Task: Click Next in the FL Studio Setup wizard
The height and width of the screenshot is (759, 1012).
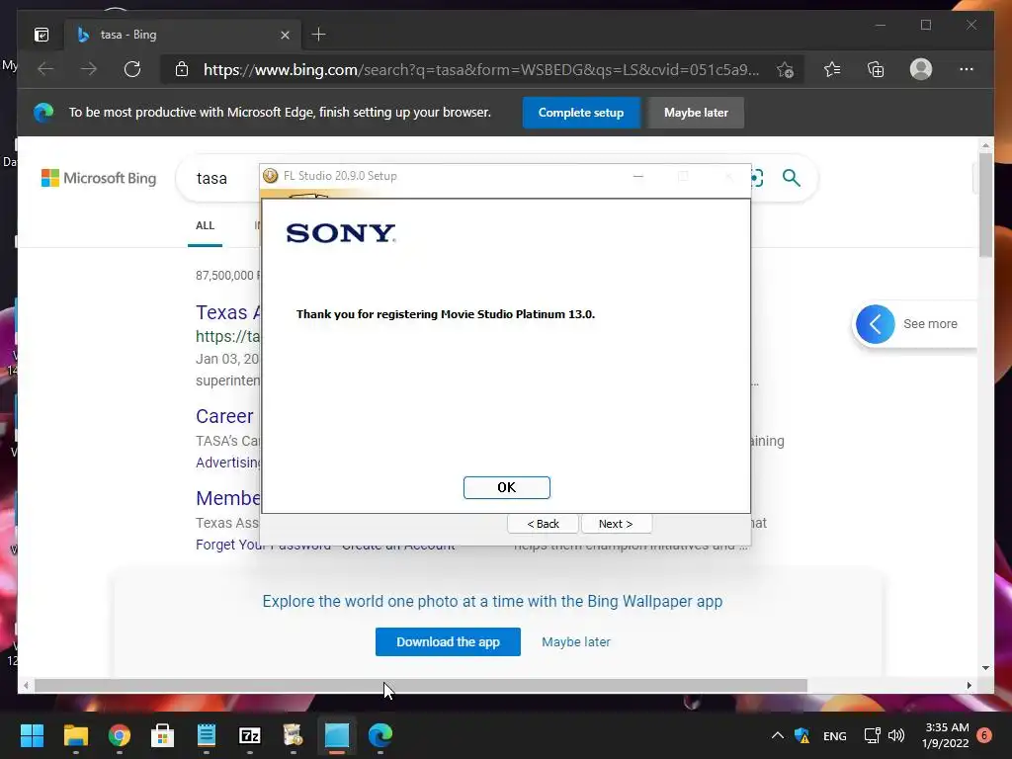Action: coord(616,524)
